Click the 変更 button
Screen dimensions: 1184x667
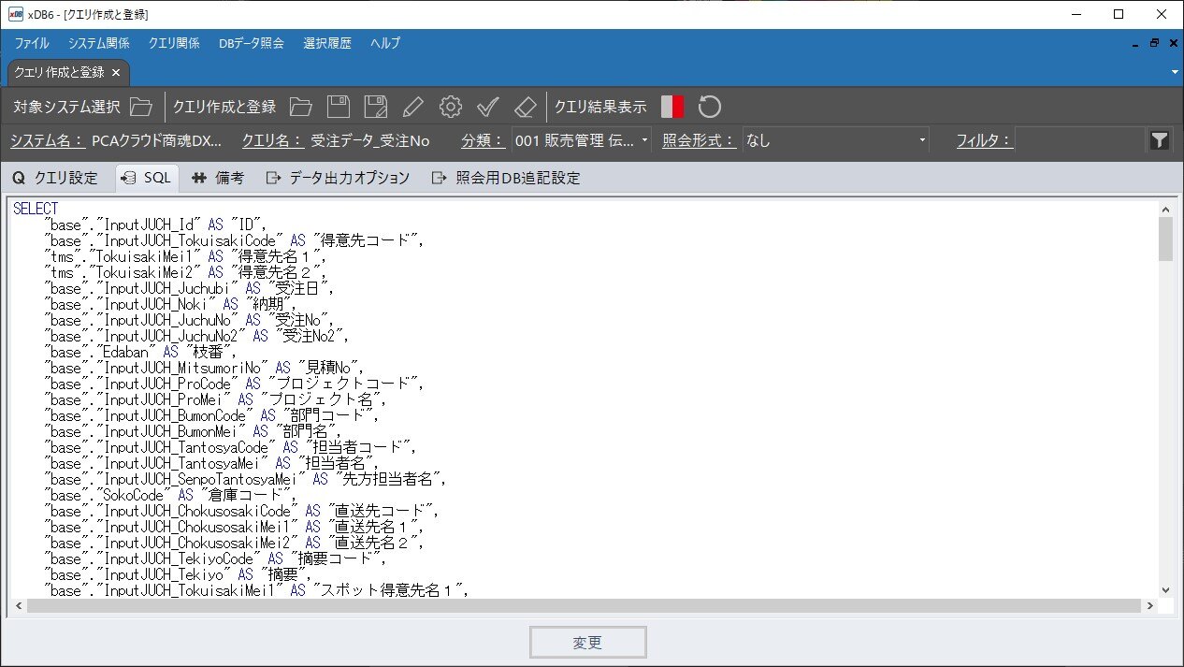(588, 642)
